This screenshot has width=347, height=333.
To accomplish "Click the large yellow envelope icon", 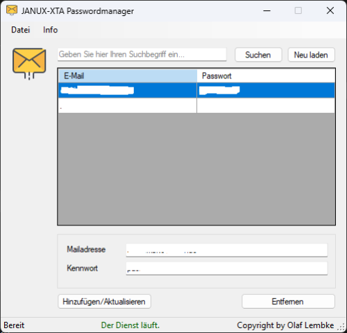I will pos(29,64).
